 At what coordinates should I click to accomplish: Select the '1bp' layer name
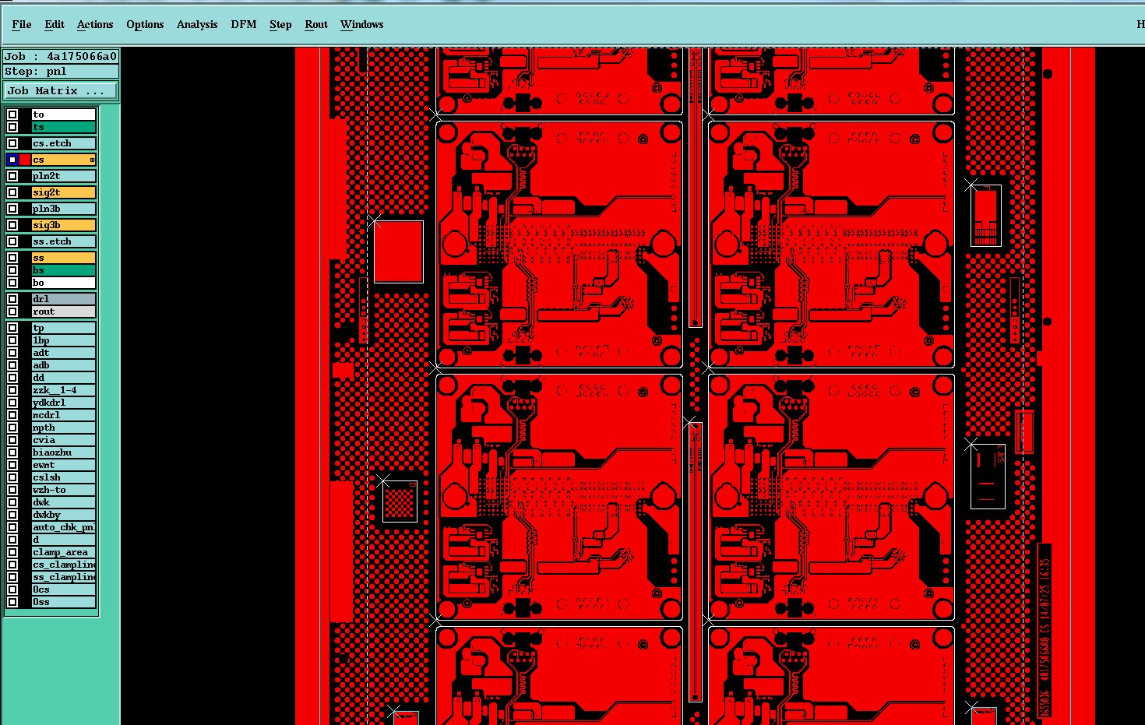(x=63, y=340)
